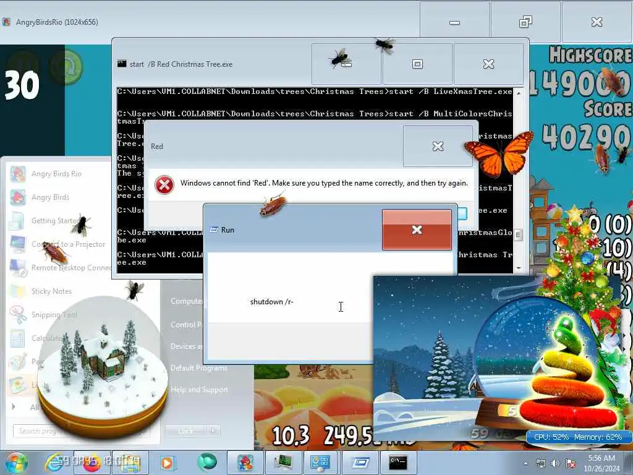Switch to Angry Birds taskbar icon
633x475 pixels.
[245, 463]
